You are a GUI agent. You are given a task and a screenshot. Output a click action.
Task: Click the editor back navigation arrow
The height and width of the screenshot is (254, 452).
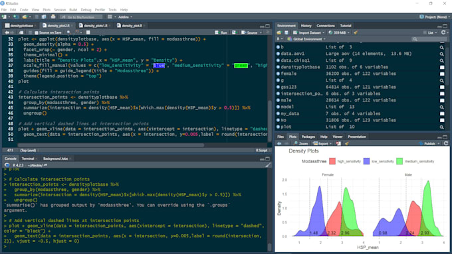click(7, 32)
